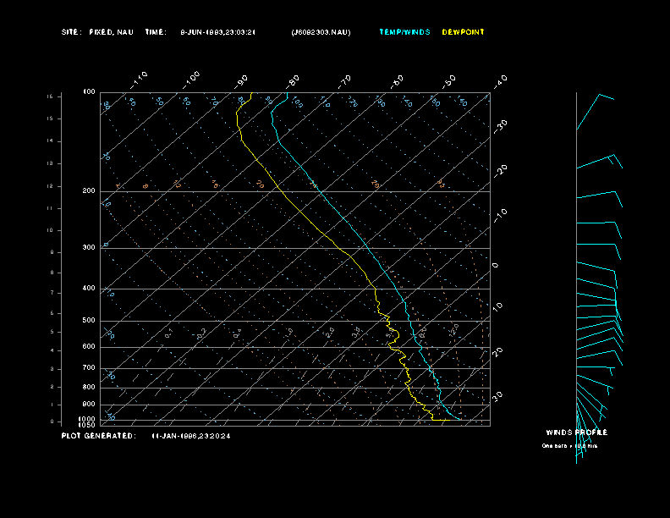Viewport: 670px width, 518px height.
Task: Click the 0 degree label on right axis
Action: point(496,265)
